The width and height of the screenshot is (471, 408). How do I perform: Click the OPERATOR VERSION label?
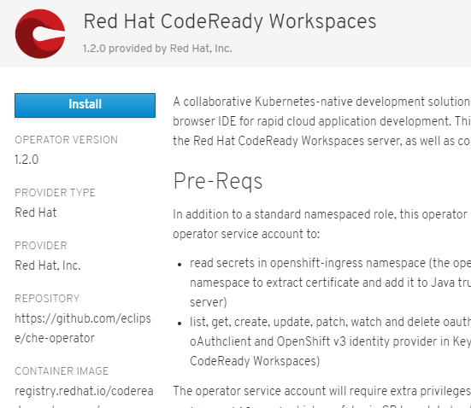pos(66,140)
